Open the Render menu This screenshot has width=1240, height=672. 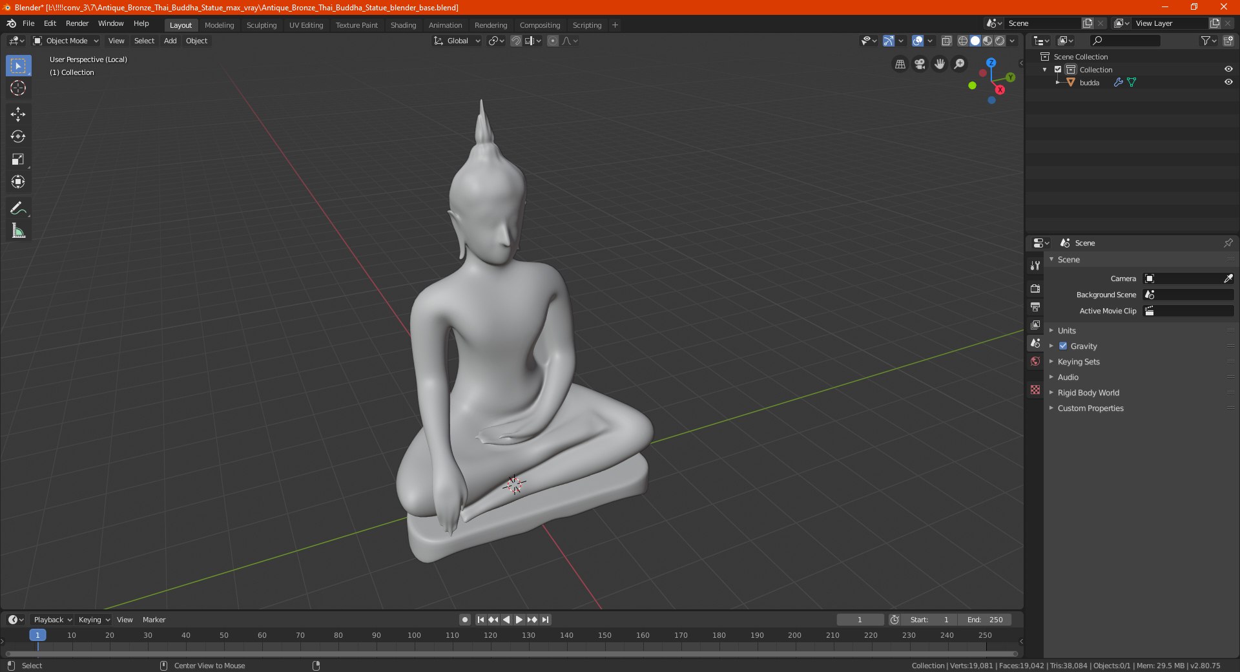click(77, 23)
